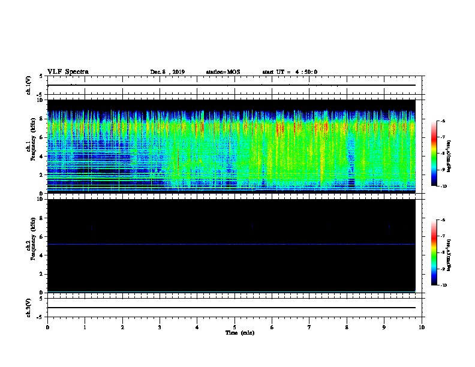Click time axis tick label '3'
The height and width of the screenshot is (367, 475).
click(160, 327)
